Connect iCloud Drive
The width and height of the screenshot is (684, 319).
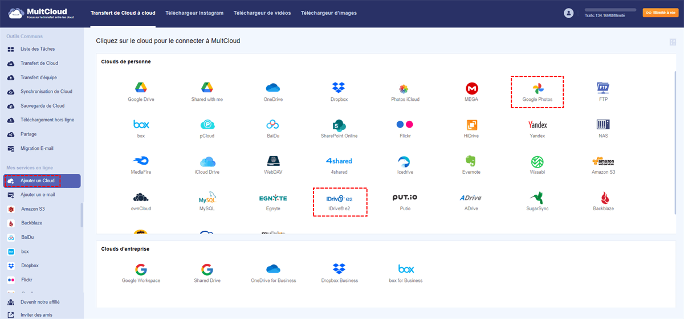207,165
